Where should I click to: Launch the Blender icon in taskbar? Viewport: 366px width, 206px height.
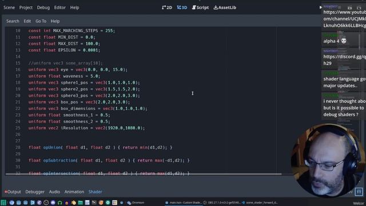[x=74, y=203]
